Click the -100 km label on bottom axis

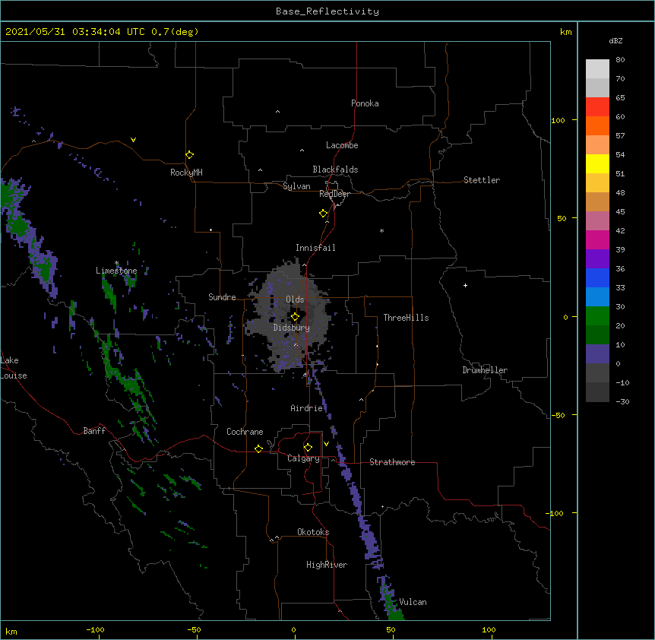95,629
